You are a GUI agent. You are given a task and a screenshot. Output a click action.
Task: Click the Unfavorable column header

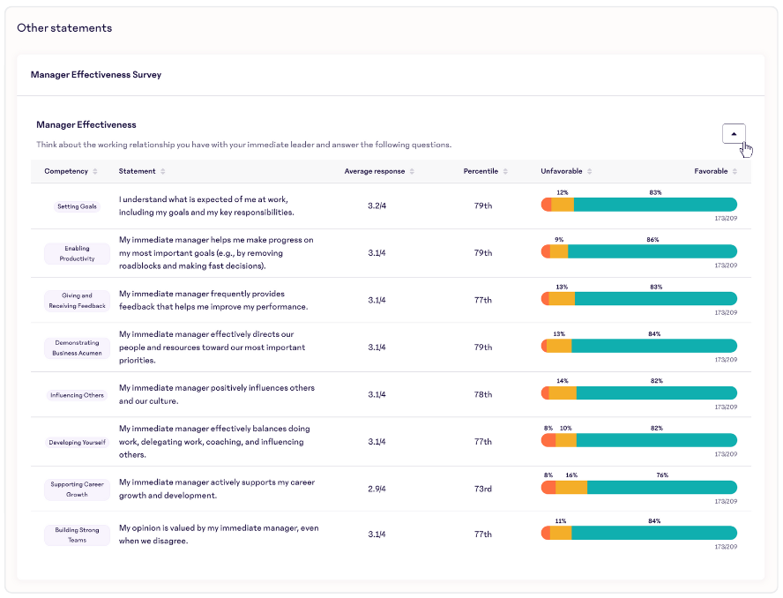tap(562, 171)
